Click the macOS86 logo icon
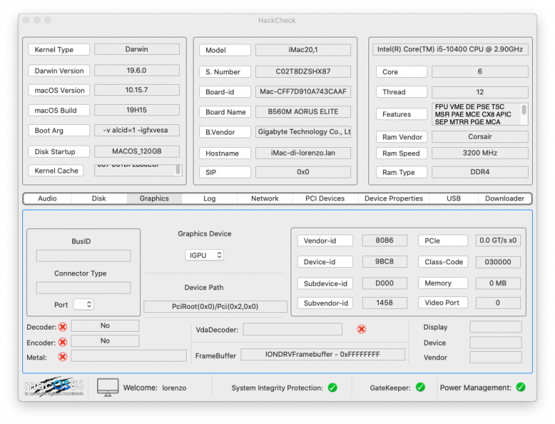The image size is (555, 424). pyautogui.click(x=55, y=387)
